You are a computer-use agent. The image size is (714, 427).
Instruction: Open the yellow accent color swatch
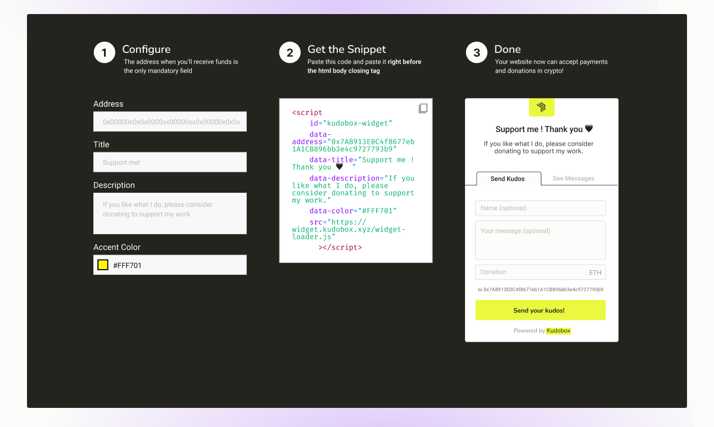103,265
